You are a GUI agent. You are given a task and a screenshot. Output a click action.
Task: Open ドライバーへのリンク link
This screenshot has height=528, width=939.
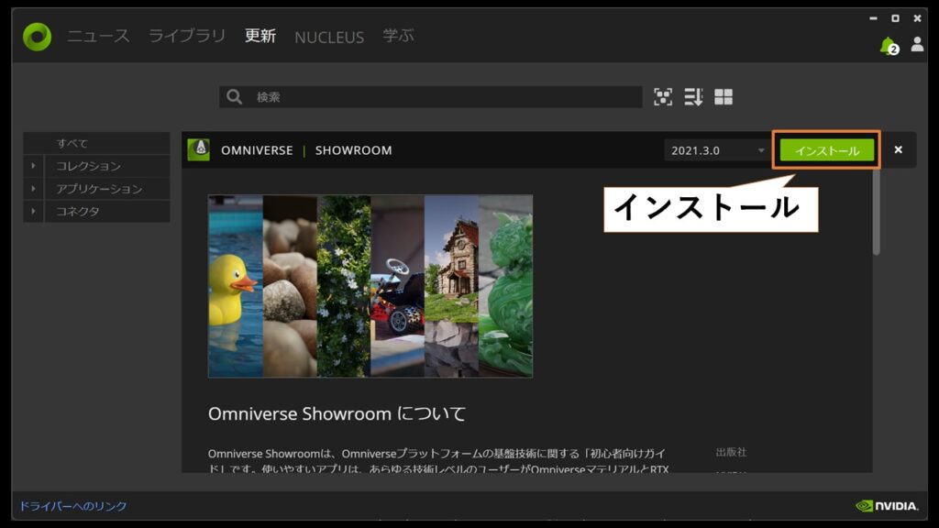73,506
